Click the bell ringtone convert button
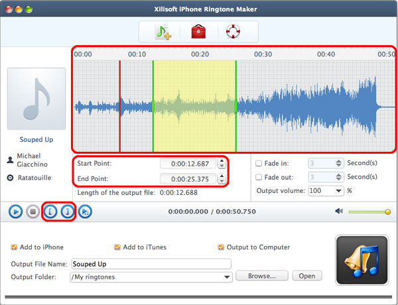 click(x=362, y=260)
